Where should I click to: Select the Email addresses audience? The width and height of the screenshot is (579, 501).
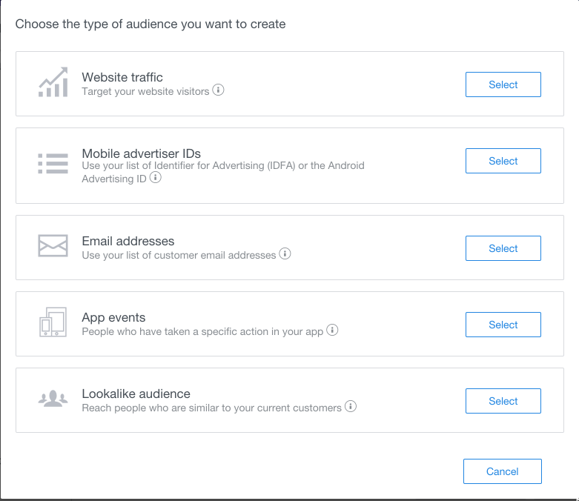pyautogui.click(x=503, y=248)
